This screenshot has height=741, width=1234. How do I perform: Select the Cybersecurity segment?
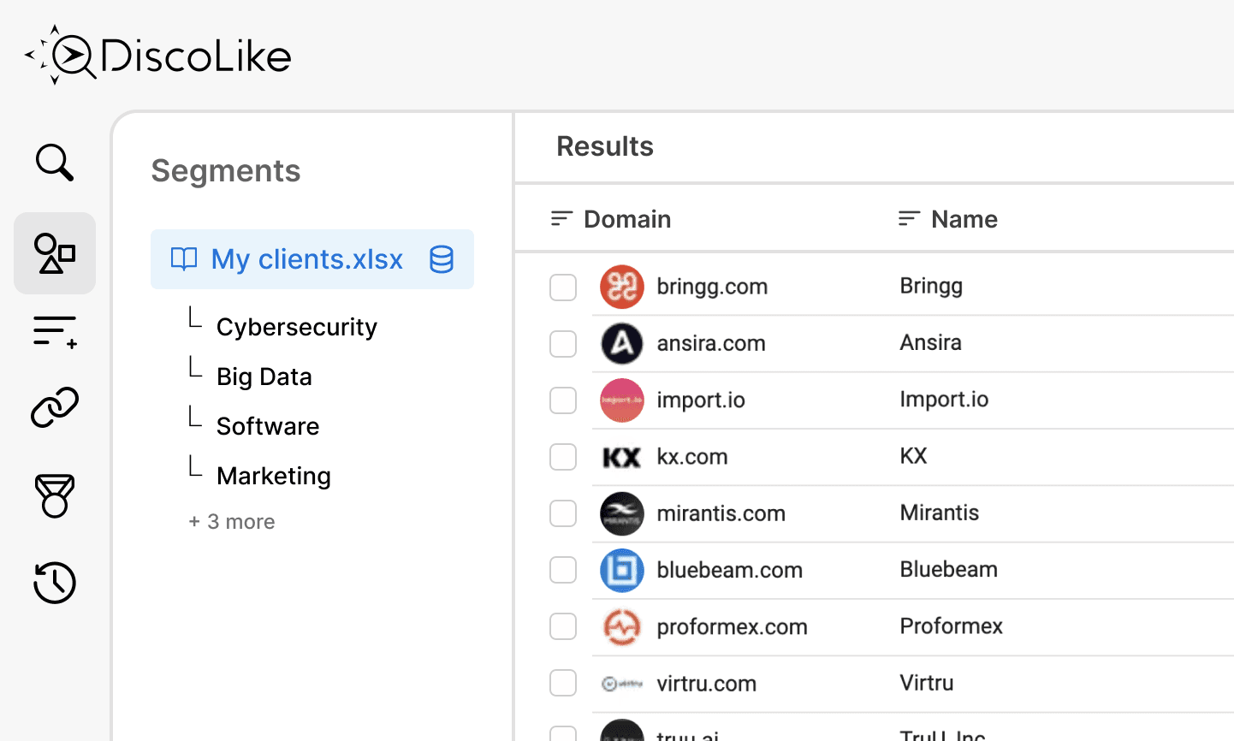[x=296, y=327]
